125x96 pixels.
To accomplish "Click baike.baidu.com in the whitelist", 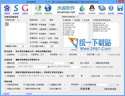I will pos(100,25).
